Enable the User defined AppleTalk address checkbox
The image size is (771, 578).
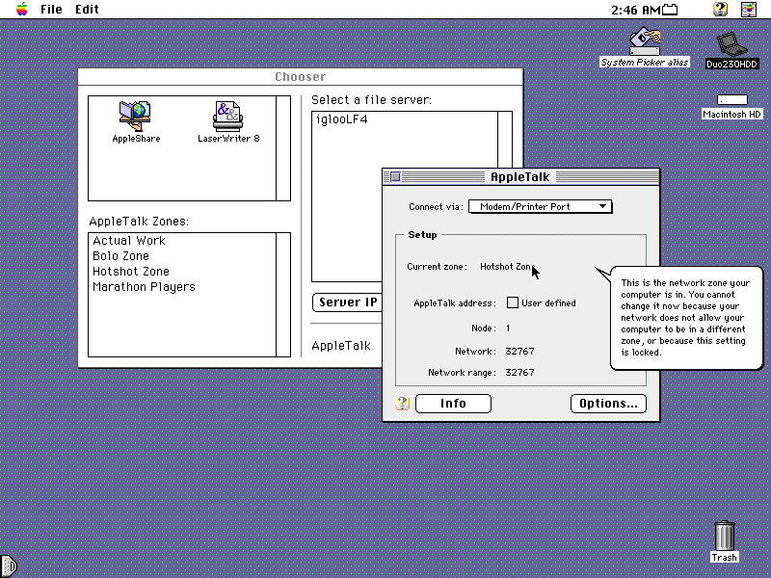coord(513,302)
